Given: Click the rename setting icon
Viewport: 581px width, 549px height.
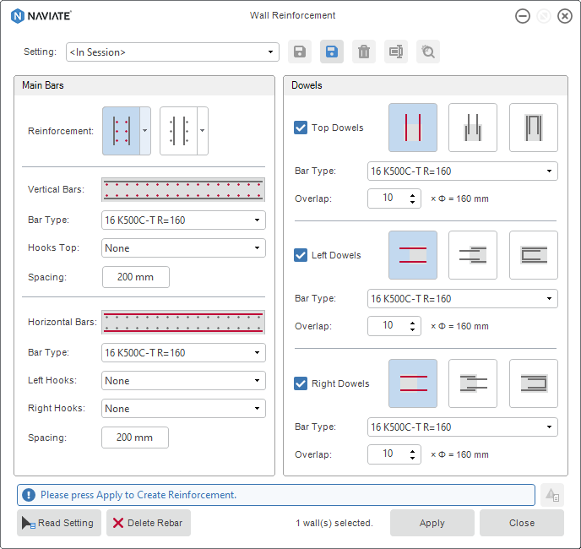Looking at the screenshot, I should (395, 52).
